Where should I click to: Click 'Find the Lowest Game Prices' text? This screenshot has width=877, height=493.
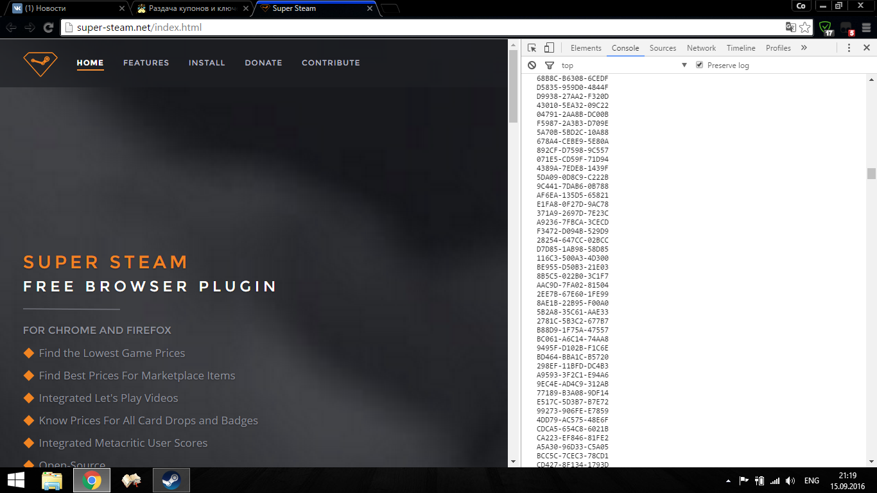(112, 353)
